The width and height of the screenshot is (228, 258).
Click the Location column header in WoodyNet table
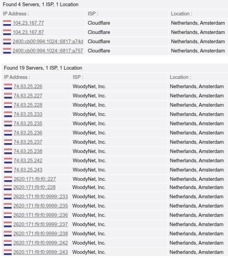click(x=180, y=77)
